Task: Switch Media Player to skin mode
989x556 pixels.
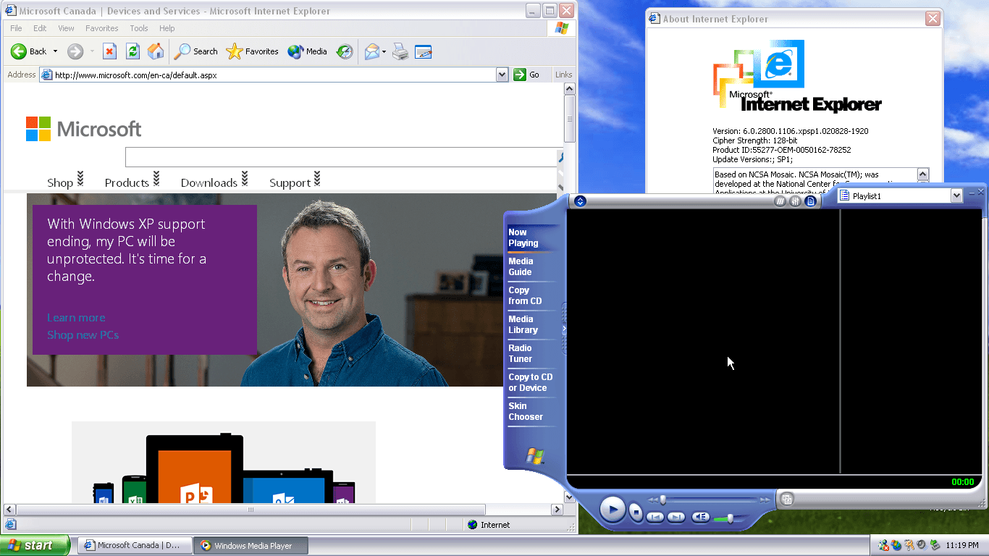Action: 787,498
